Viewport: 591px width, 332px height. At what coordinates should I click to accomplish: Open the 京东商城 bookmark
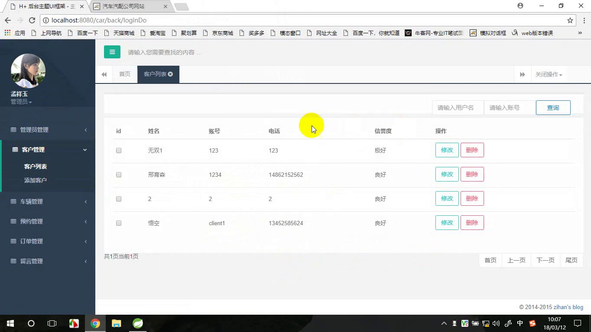pos(218,33)
